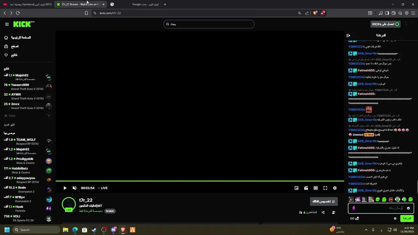Play the stream video

[x=65, y=188]
